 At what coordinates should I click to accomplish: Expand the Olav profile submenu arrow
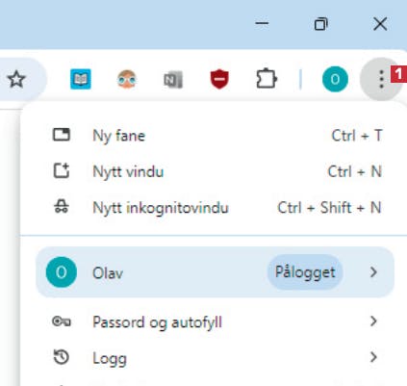point(373,272)
